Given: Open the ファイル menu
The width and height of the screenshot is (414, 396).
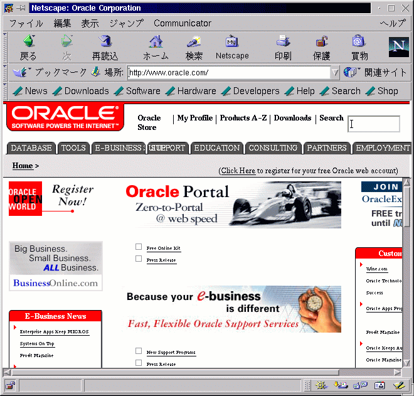Looking at the screenshot, I should pyautogui.click(x=26, y=23).
